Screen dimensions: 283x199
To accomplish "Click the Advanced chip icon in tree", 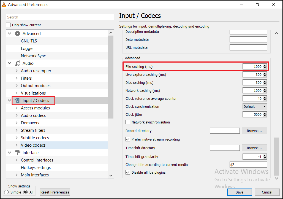I will tap(17, 34).
